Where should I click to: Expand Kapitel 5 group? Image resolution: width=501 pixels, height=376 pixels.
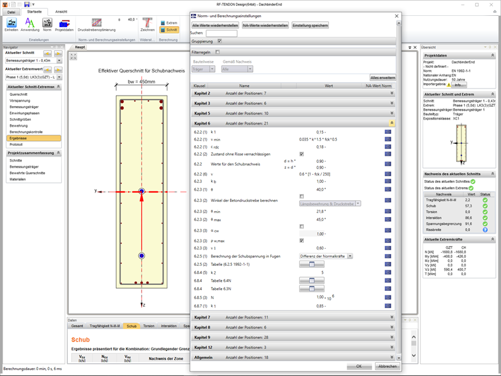[392, 113]
